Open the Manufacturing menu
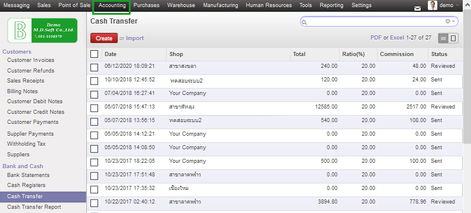Screen dimensions: 471x213 [220, 5]
